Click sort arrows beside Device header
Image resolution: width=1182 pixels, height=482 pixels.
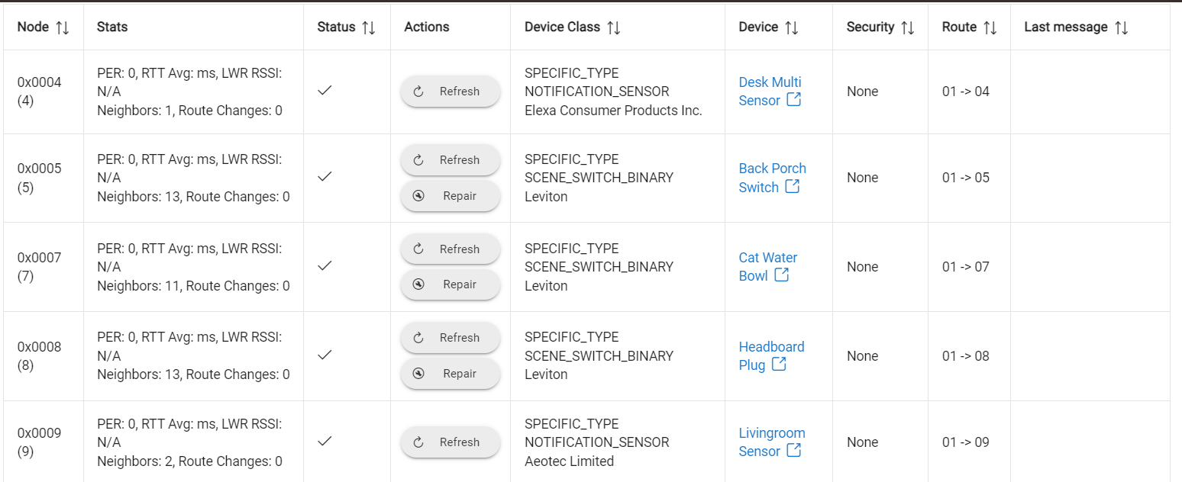click(792, 27)
